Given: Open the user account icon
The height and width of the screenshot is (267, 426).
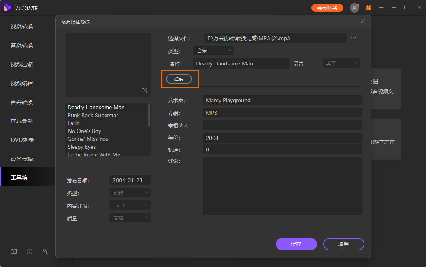Looking at the screenshot, I should (x=354, y=7).
